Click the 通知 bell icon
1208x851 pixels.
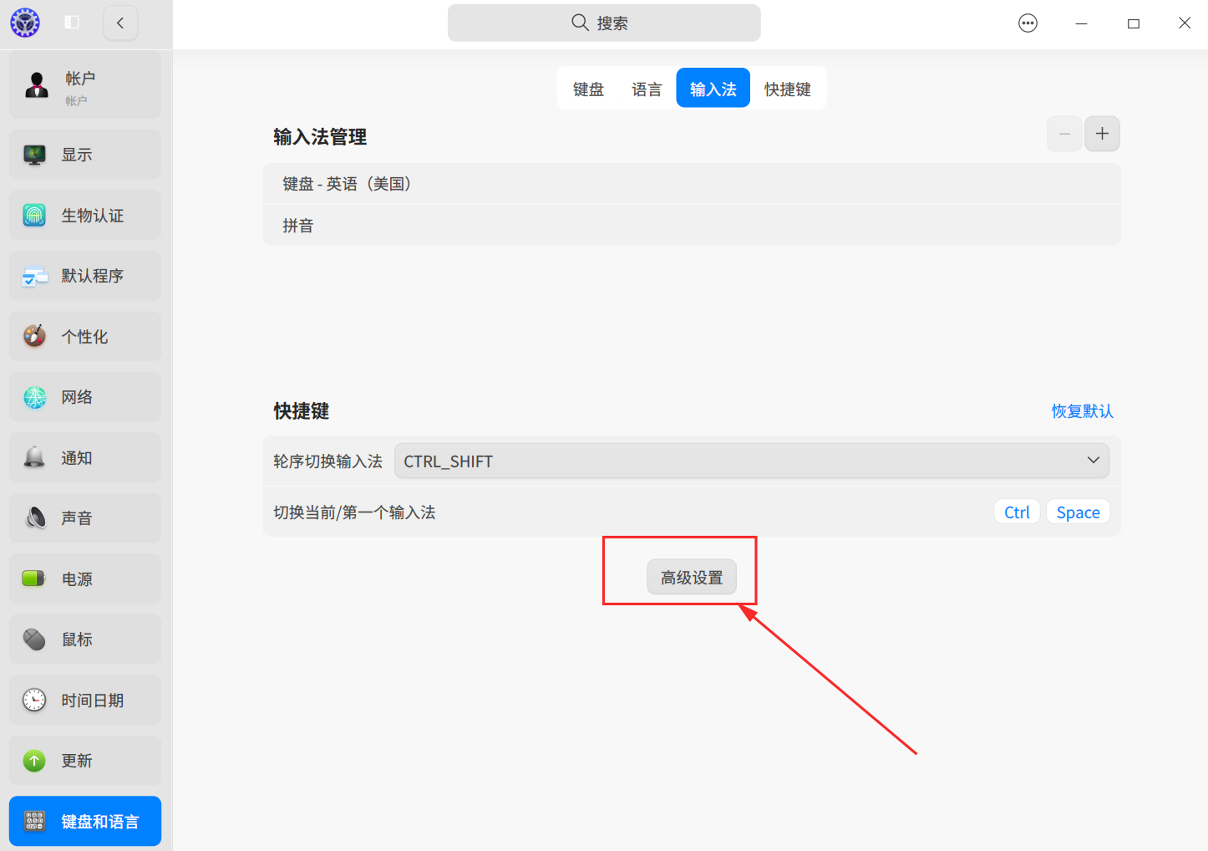click(34, 457)
